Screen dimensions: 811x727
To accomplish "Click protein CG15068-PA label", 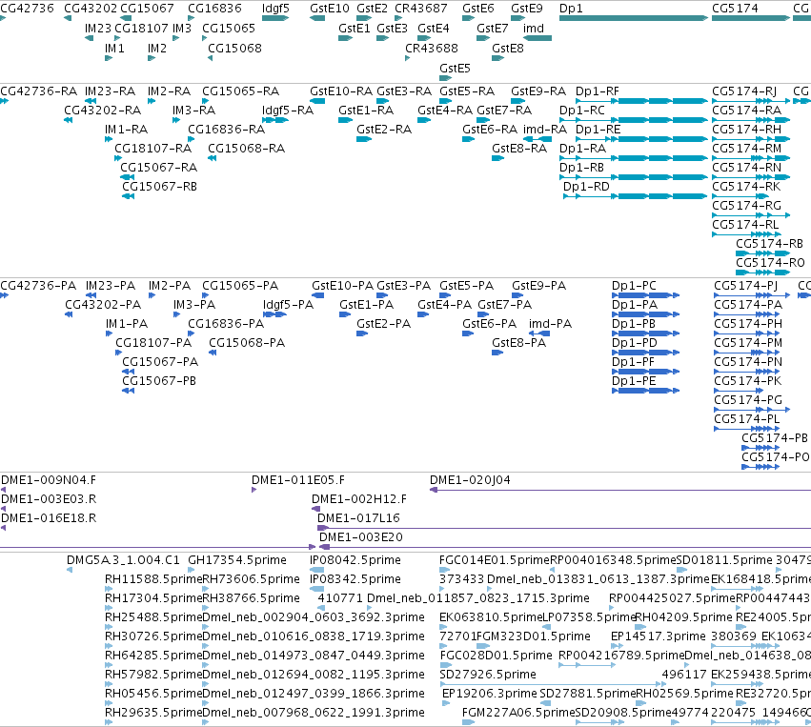I will [247, 343].
